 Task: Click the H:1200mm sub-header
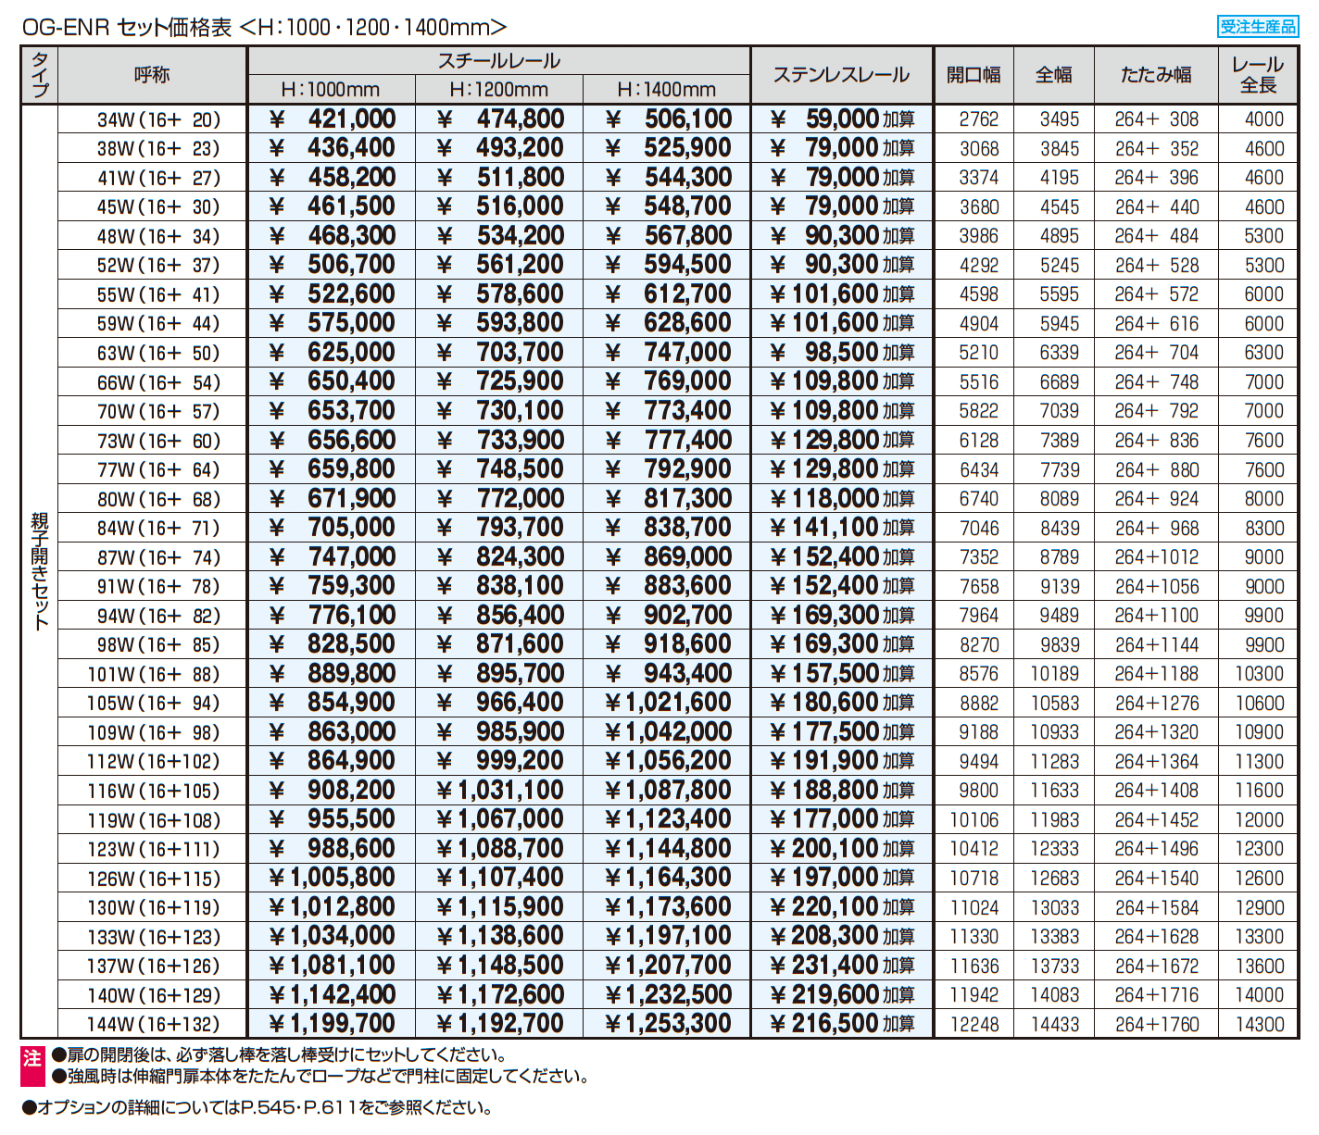click(498, 90)
